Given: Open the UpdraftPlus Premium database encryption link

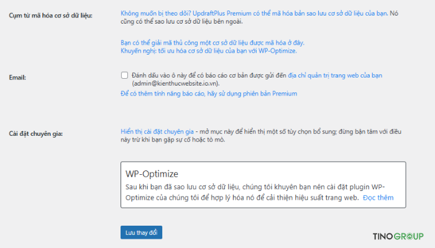Looking at the screenshot, I should 254,13.
